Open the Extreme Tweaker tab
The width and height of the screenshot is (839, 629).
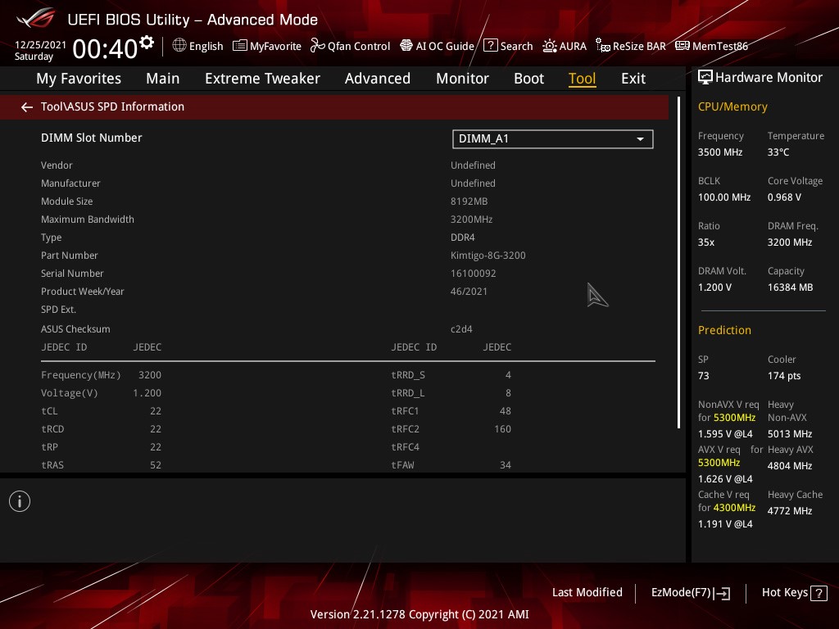tap(262, 79)
